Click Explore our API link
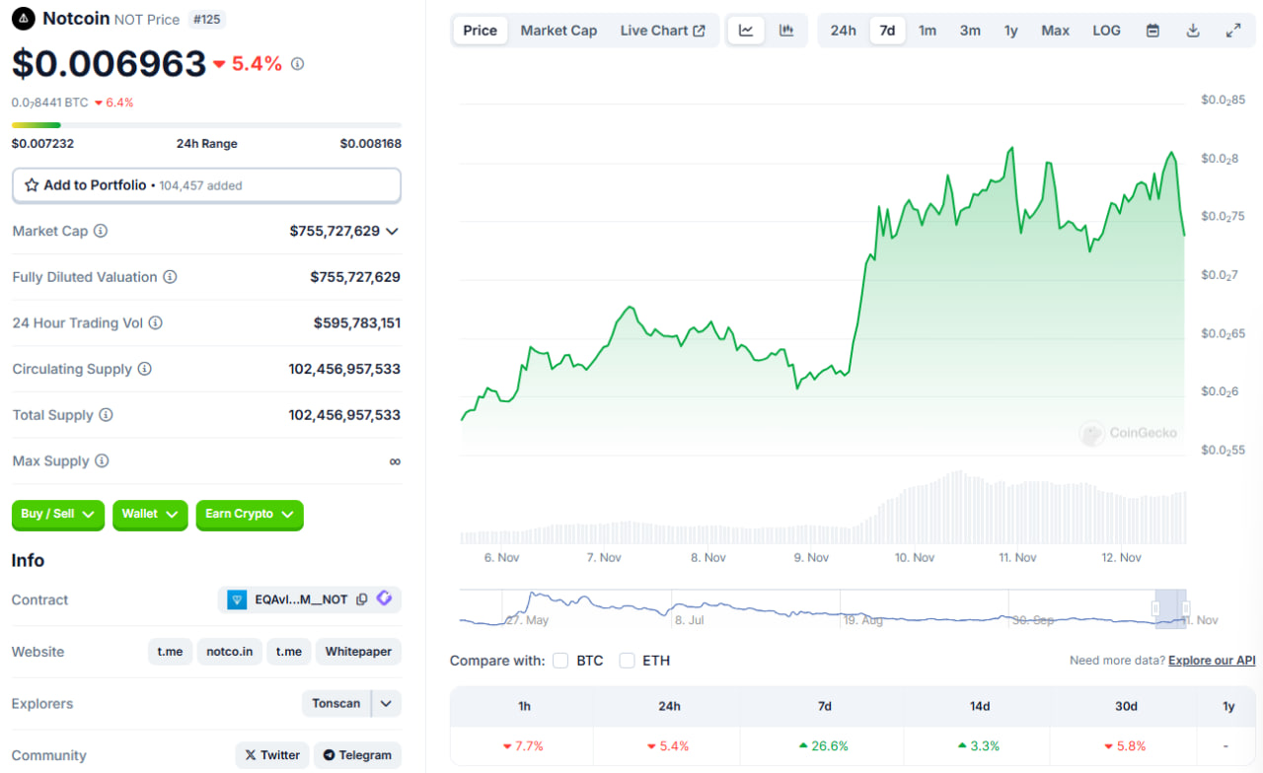1263x773 pixels. click(1212, 661)
